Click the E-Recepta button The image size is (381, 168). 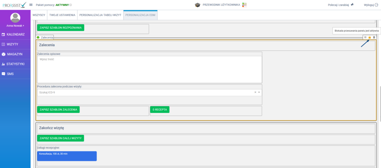tap(160, 110)
